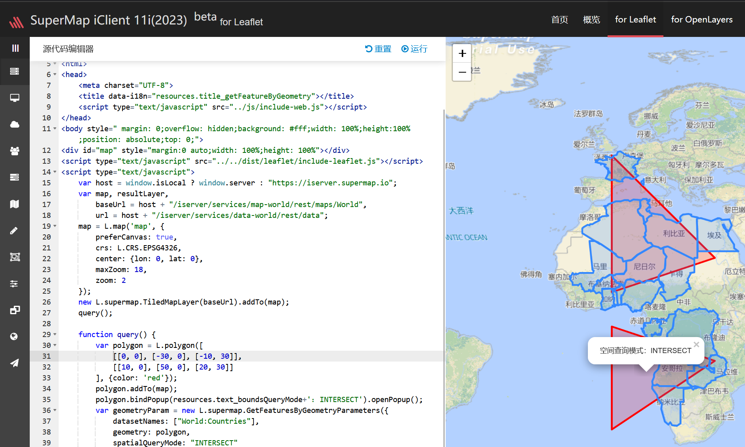745x447 pixels.
Task: Click the 空间查询模式: INTERSECT popup text
Action: [x=645, y=351]
